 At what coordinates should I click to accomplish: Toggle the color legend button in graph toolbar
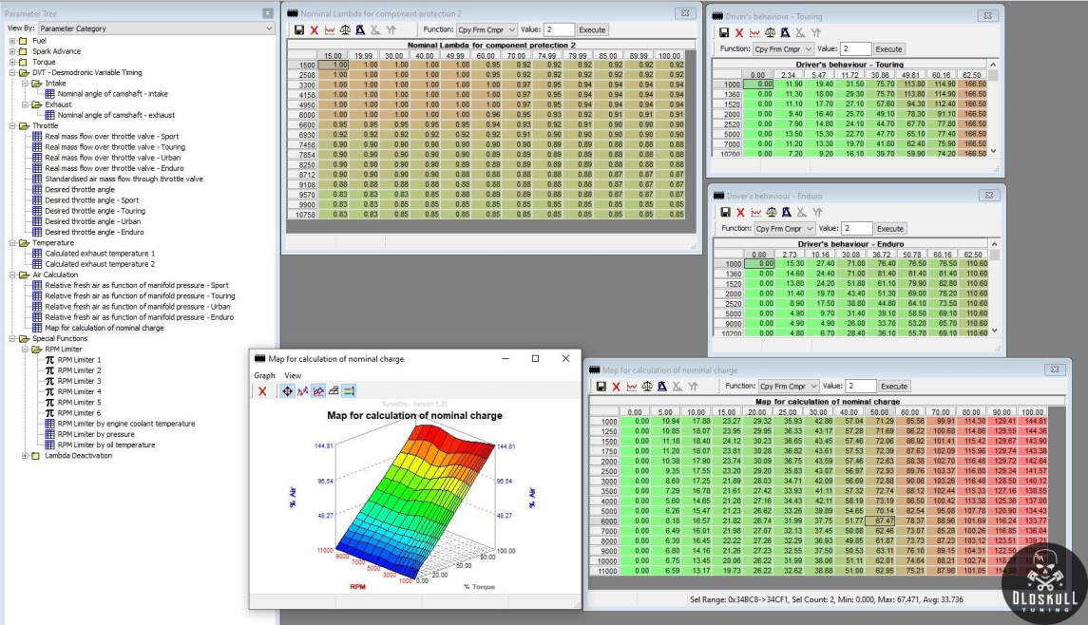click(349, 391)
